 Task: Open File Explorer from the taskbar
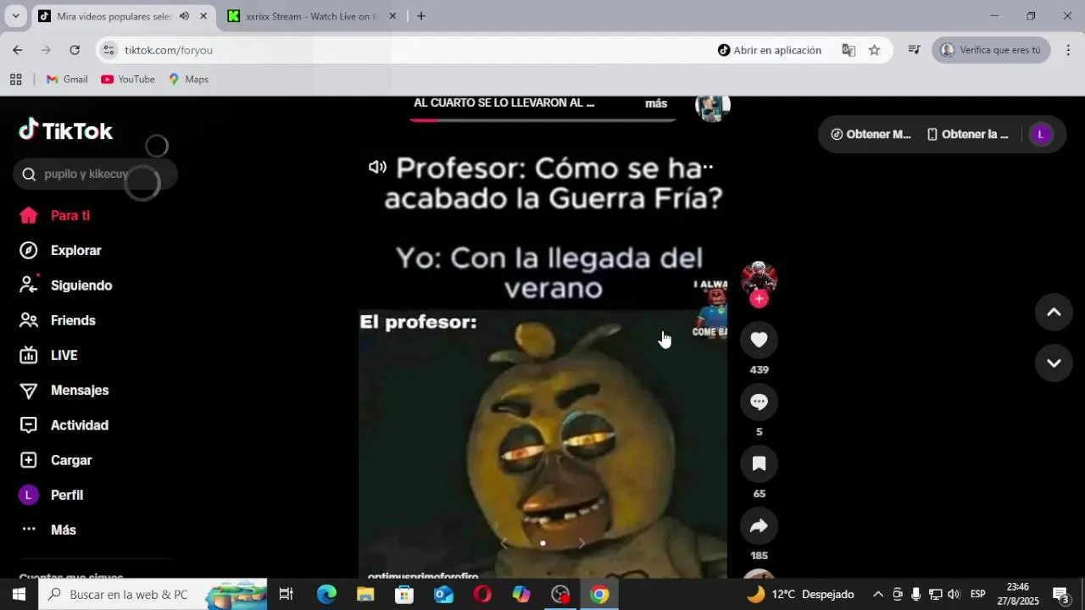pyautogui.click(x=365, y=595)
